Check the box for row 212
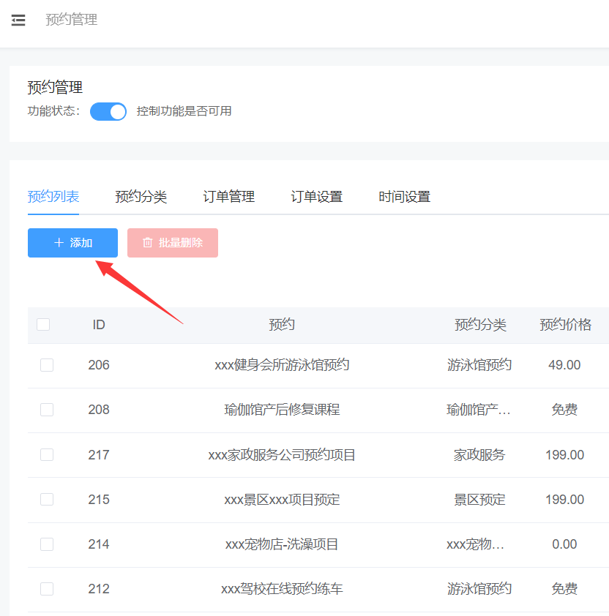 tap(47, 589)
